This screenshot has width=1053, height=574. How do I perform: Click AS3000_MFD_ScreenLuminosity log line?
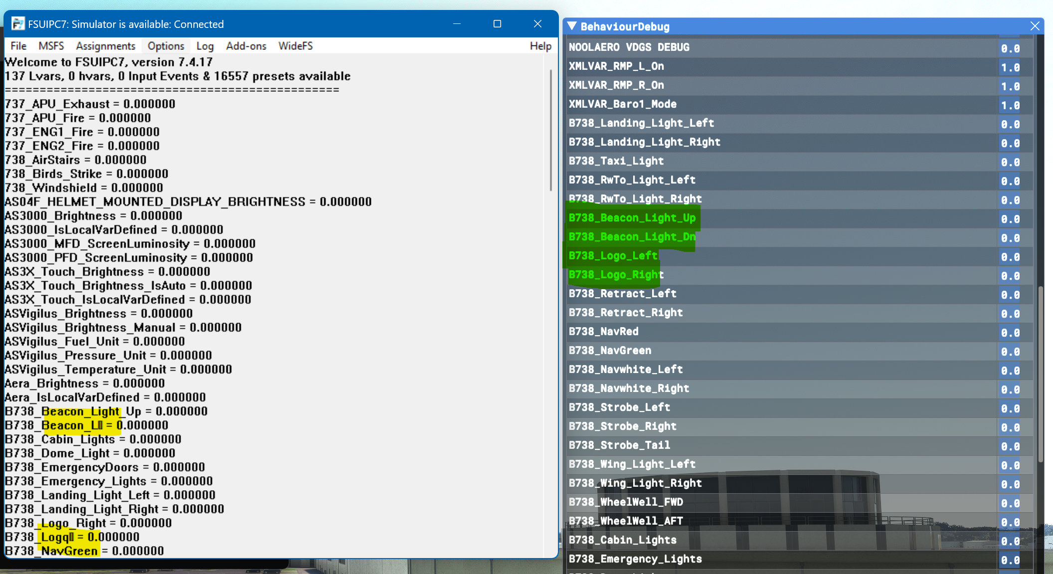[x=130, y=243]
